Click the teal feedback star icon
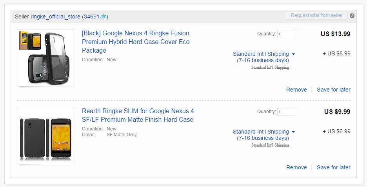Viewport: 367px width, 187px height. 103,16
